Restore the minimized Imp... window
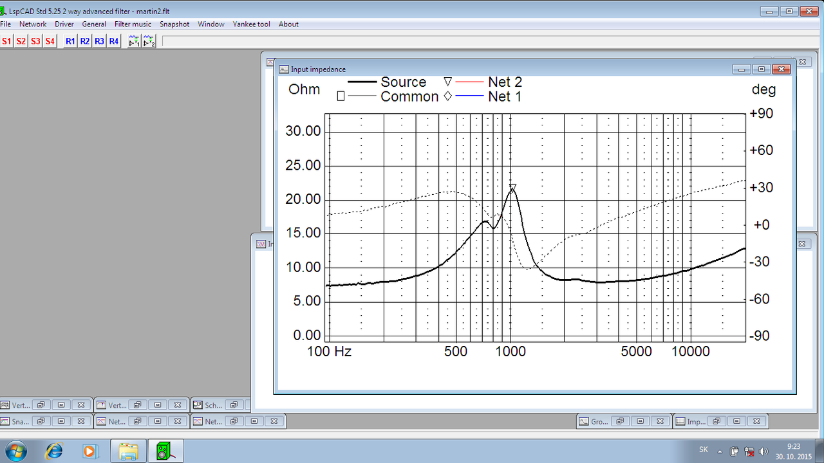The height and width of the screenshot is (463, 824). pyautogui.click(x=717, y=421)
